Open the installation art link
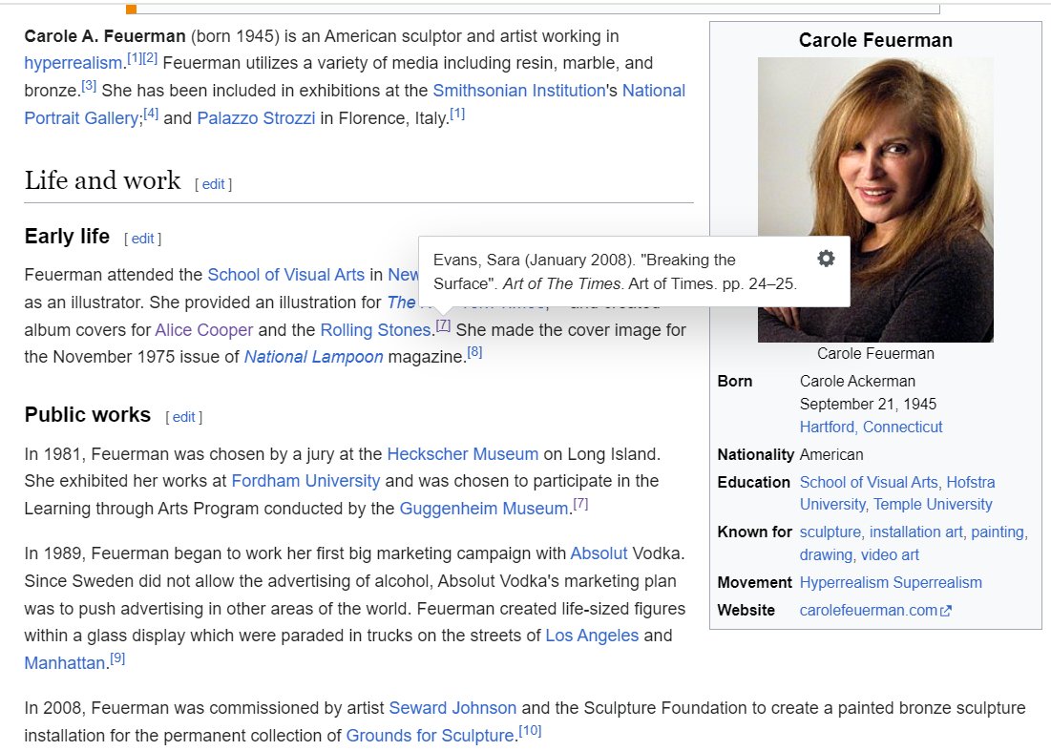The height and width of the screenshot is (751, 1051). point(915,532)
